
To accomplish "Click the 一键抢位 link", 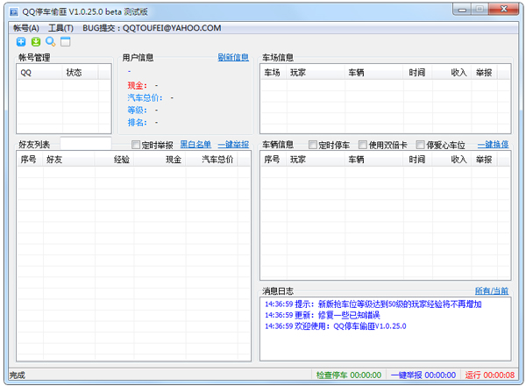I will pyautogui.click(x=493, y=145).
